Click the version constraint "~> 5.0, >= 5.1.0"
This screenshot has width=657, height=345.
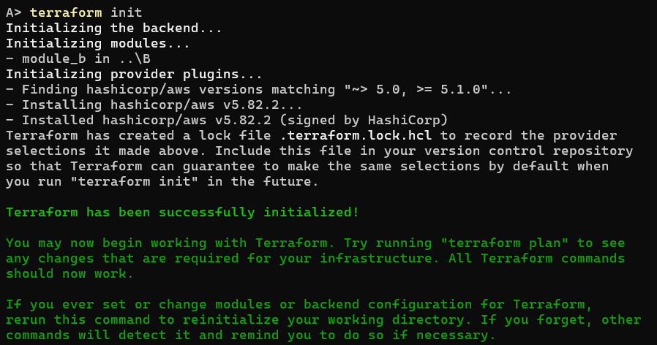413,89
